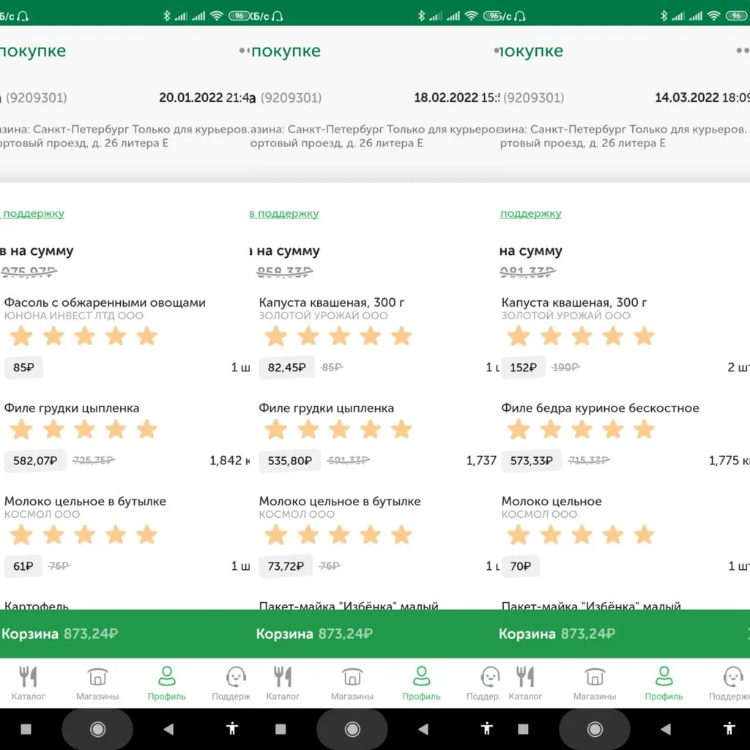Tap Магазины icon under the 18.02.2022 receipt
750x750 pixels.
tap(352, 683)
